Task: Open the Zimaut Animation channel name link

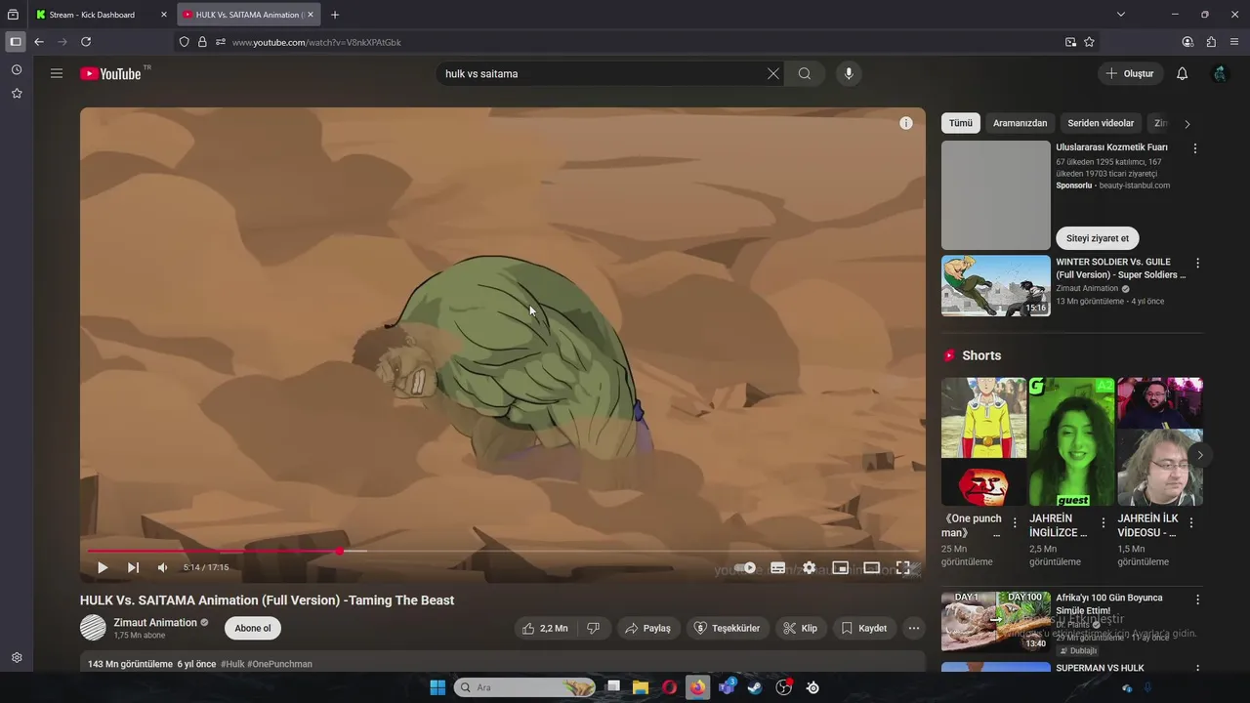Action: [155, 622]
